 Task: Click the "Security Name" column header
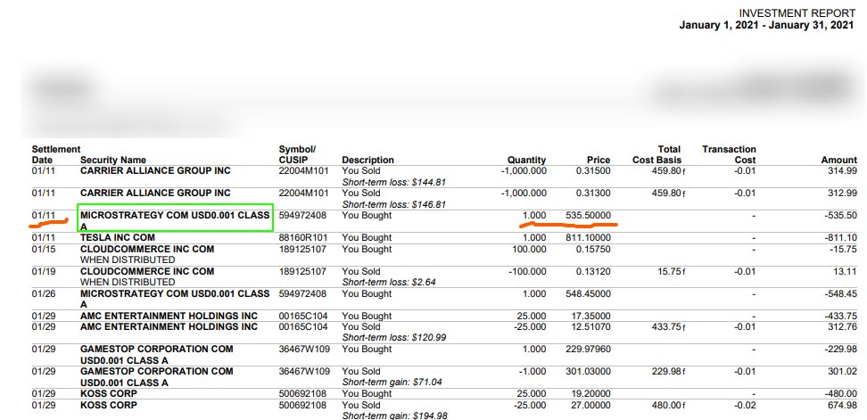point(113,161)
